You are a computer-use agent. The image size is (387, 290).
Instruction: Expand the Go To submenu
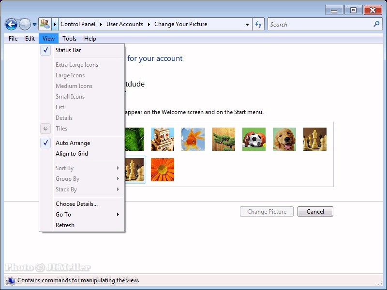(82, 215)
